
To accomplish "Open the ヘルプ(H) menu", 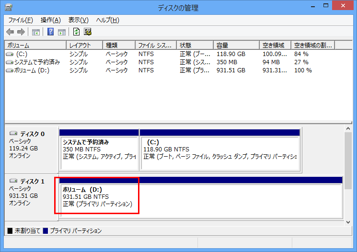I will (107, 20).
